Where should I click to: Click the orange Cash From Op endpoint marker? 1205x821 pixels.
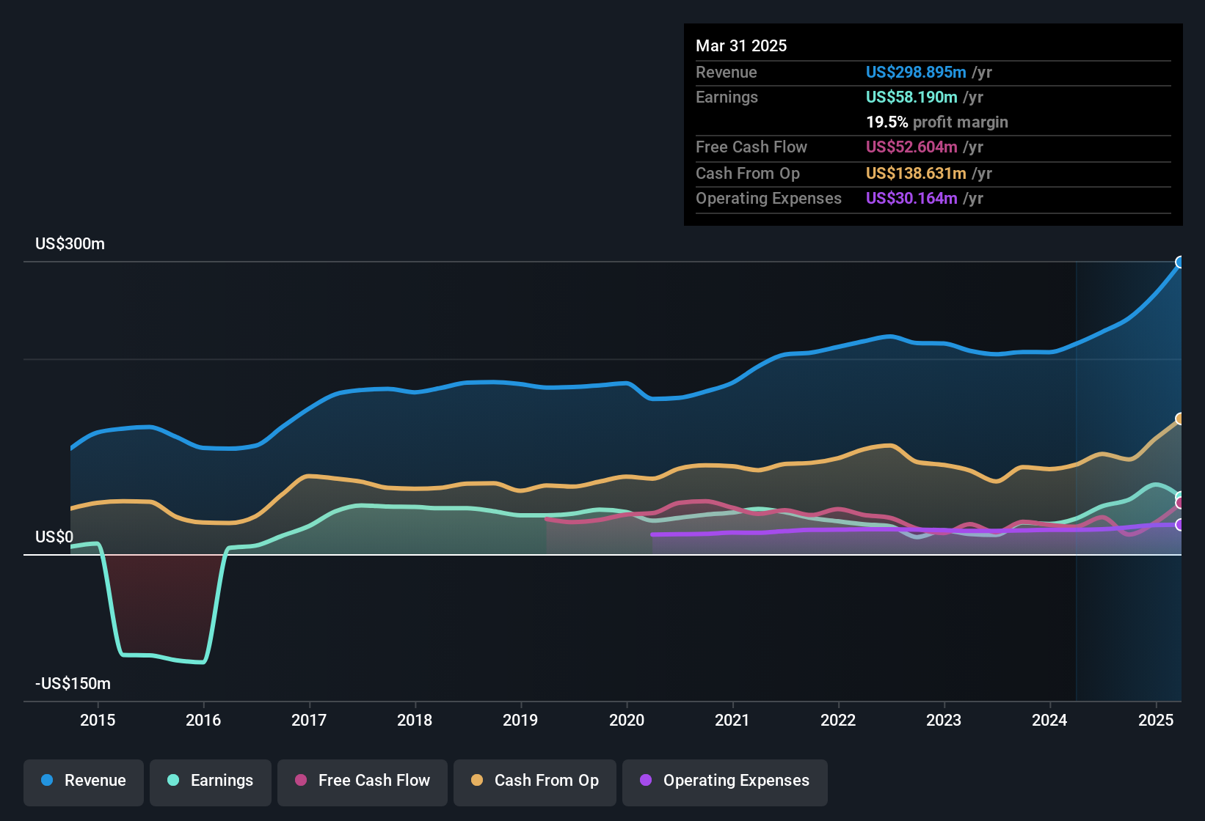[x=1180, y=419]
